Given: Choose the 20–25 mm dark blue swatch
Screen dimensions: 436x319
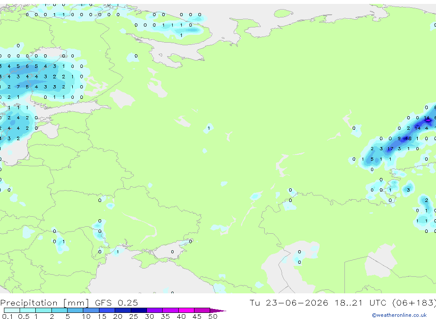Looking at the screenshot, I should click(x=123, y=310).
